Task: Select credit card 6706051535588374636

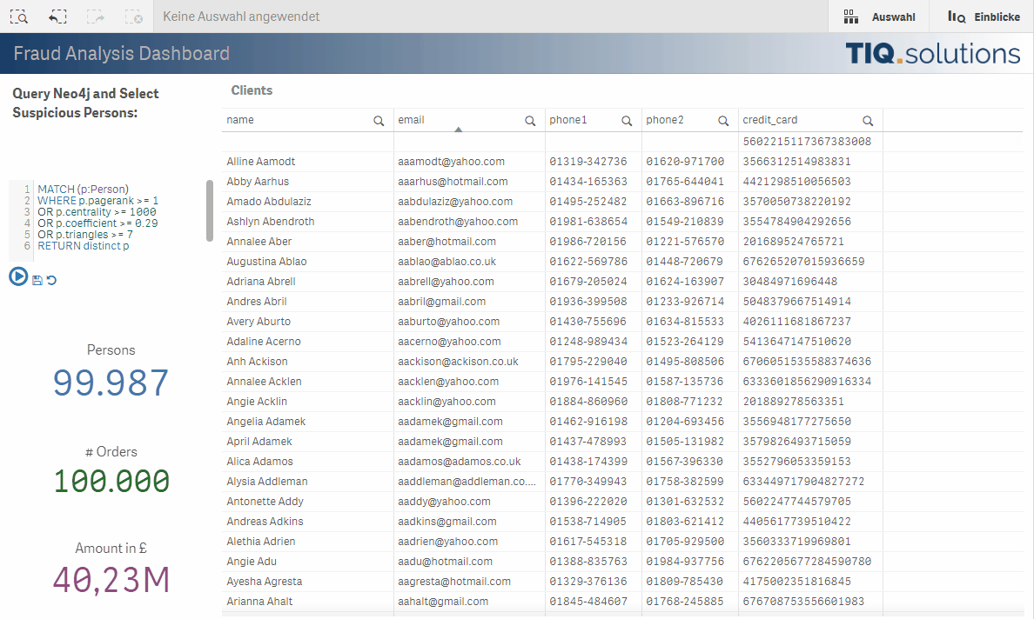Action: (807, 362)
